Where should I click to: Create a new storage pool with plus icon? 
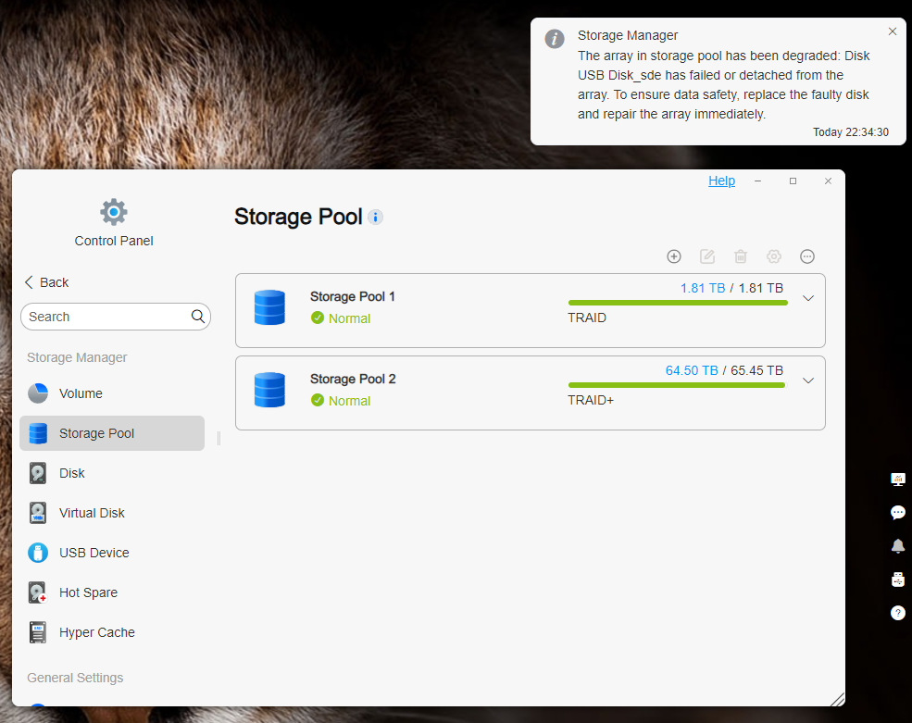[674, 256]
